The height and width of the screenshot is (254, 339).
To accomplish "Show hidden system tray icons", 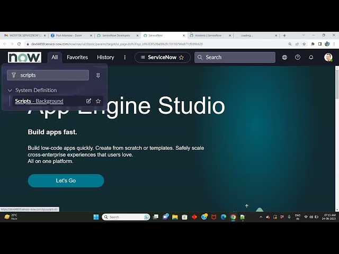I will (x=261, y=217).
